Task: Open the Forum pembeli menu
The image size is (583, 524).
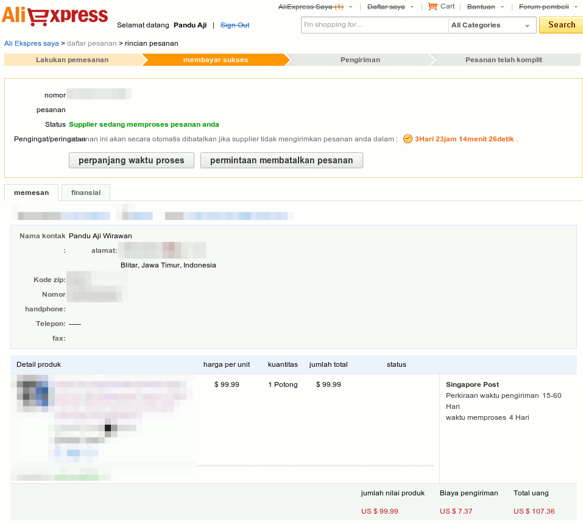Action: coord(544,7)
